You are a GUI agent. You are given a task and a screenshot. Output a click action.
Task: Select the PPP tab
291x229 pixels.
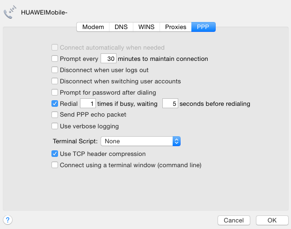coord(203,27)
